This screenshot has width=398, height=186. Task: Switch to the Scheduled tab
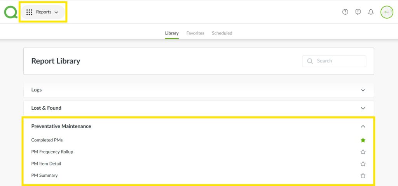click(x=222, y=33)
